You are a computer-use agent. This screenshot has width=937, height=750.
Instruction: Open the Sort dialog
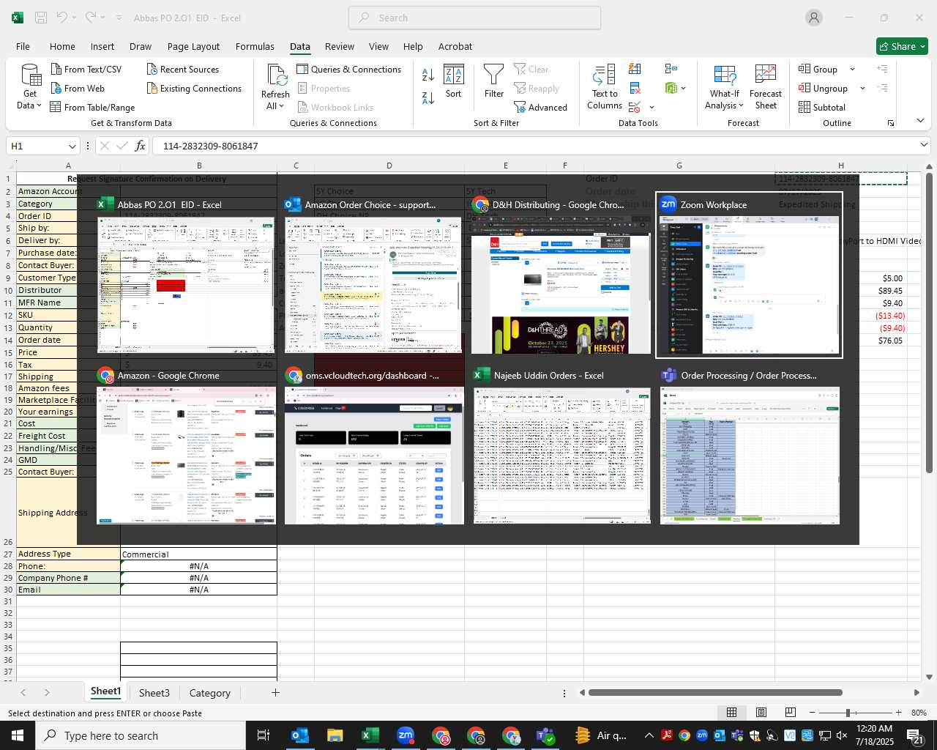(454, 81)
